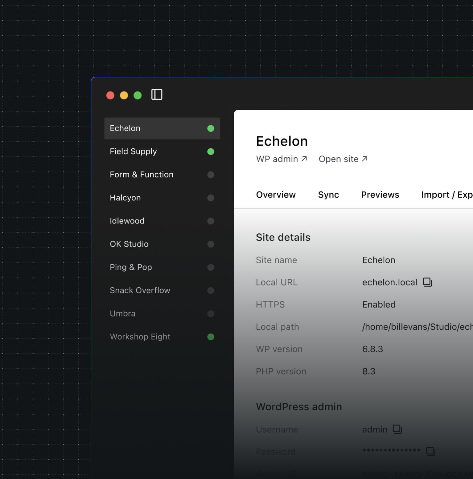Image resolution: width=473 pixels, height=479 pixels.
Task: Click the green status dot for Workshop Eight
Action: click(x=211, y=337)
